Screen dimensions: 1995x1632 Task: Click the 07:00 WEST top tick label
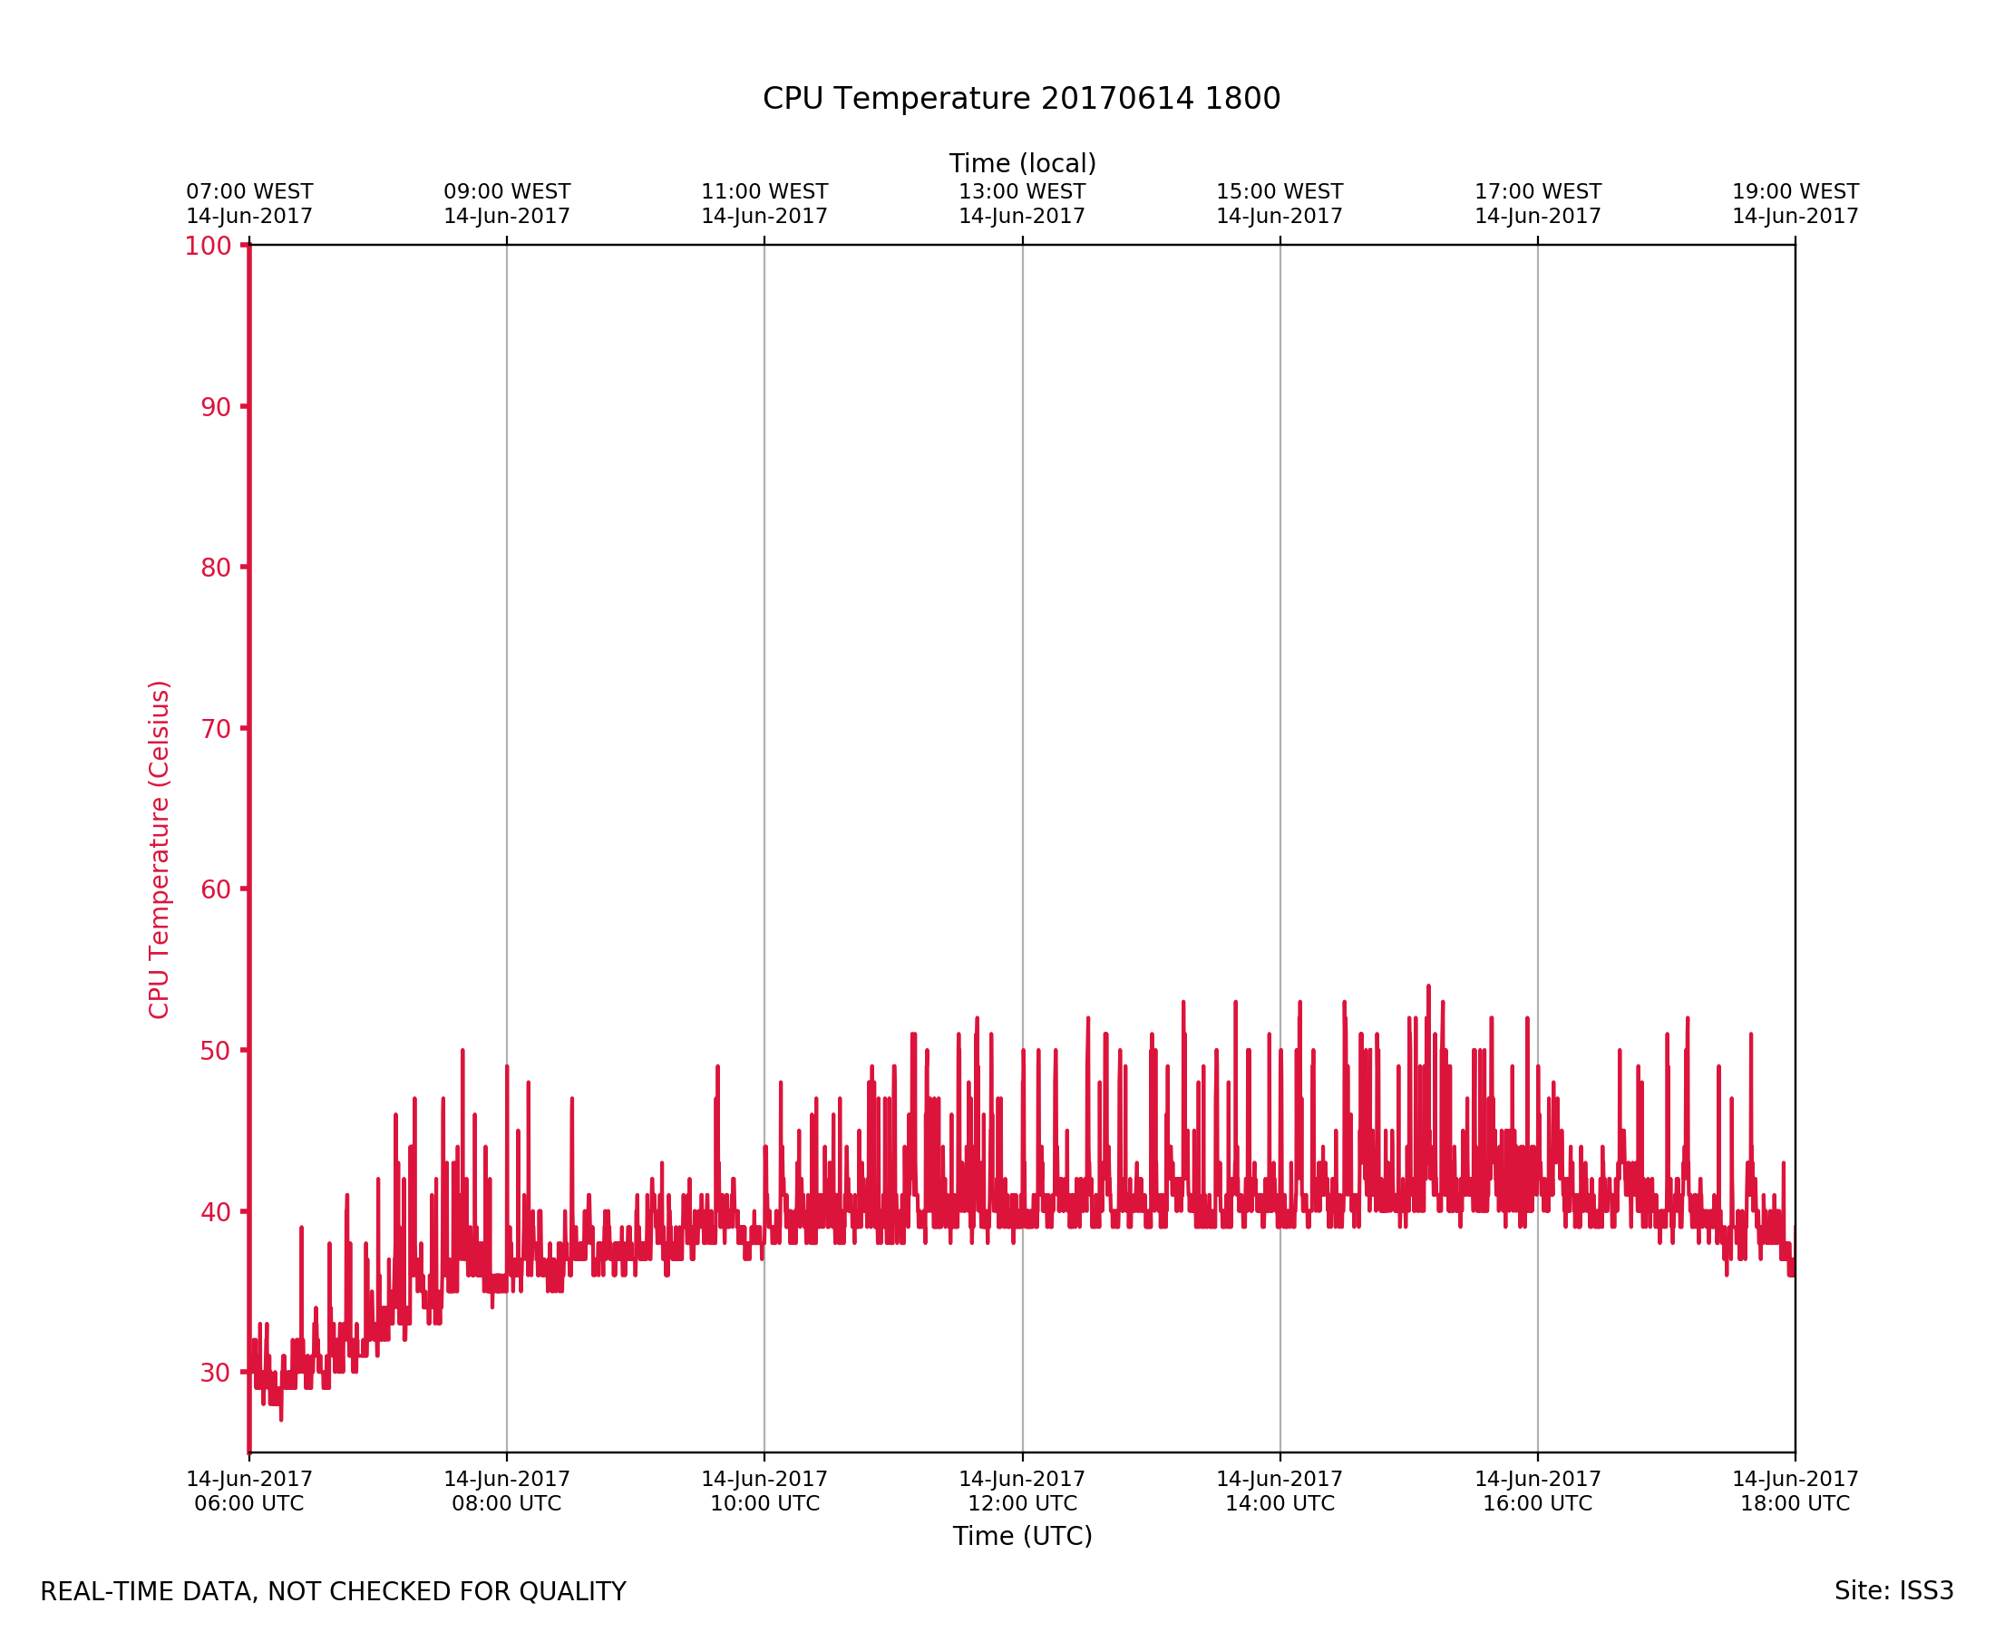pyautogui.click(x=249, y=204)
